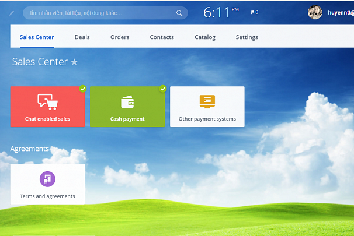
Task: Click the Agreements section heading
Action: (30, 149)
